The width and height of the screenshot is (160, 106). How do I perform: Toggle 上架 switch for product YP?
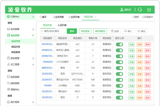coord(119,68)
